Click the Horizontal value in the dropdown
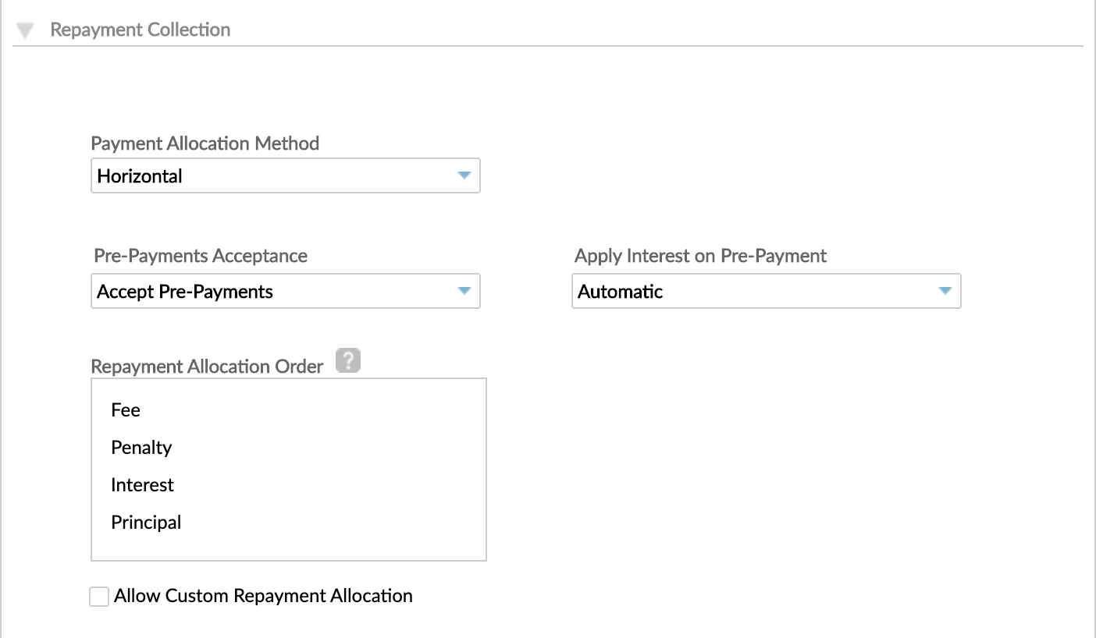Viewport: 1096px width, 638px height. click(x=138, y=175)
